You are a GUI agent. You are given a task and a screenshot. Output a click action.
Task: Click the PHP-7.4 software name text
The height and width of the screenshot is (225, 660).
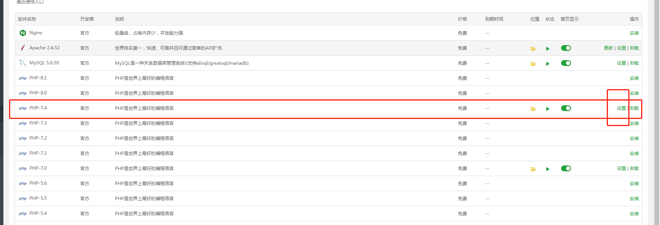[38, 108]
